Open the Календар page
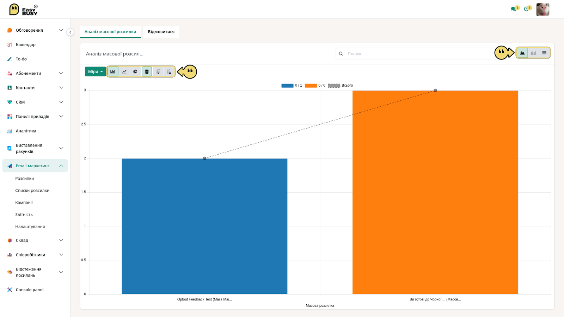Screen dimensions: 564x317 coord(26,45)
